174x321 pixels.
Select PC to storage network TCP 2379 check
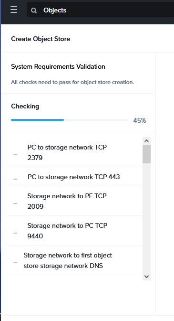tap(74, 152)
